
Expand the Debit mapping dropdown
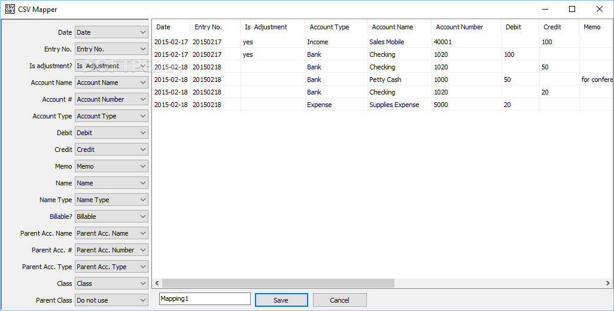(x=111, y=133)
